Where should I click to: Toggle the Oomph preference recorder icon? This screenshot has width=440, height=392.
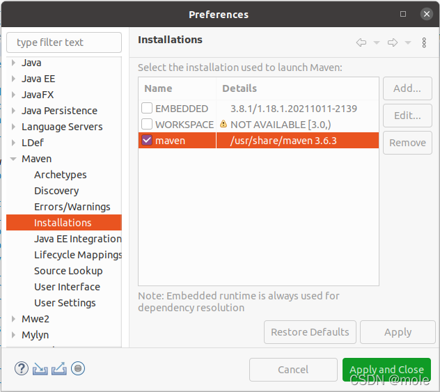pyautogui.click(x=78, y=368)
